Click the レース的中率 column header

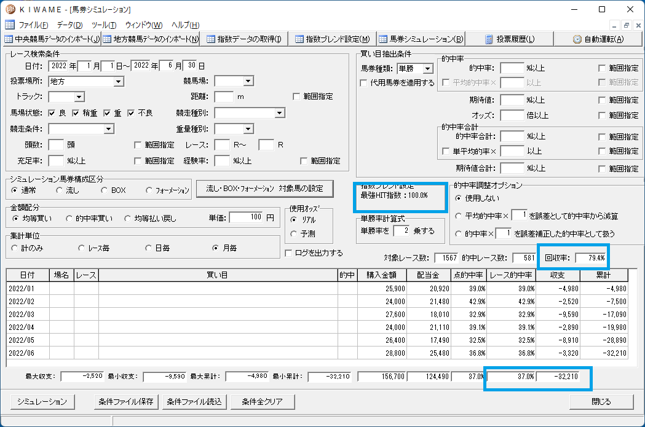click(x=512, y=275)
